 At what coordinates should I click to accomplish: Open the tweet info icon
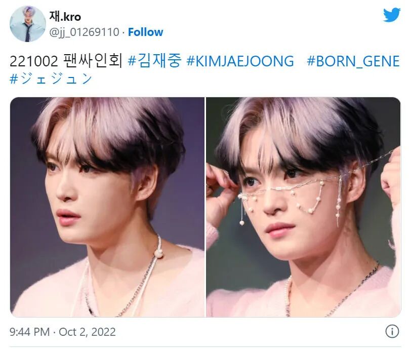[392, 331]
